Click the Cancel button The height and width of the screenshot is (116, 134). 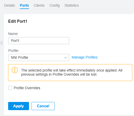click(x=43, y=106)
